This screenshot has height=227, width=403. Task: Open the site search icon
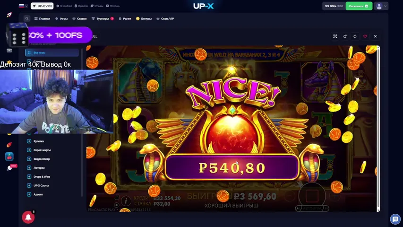click(x=27, y=18)
